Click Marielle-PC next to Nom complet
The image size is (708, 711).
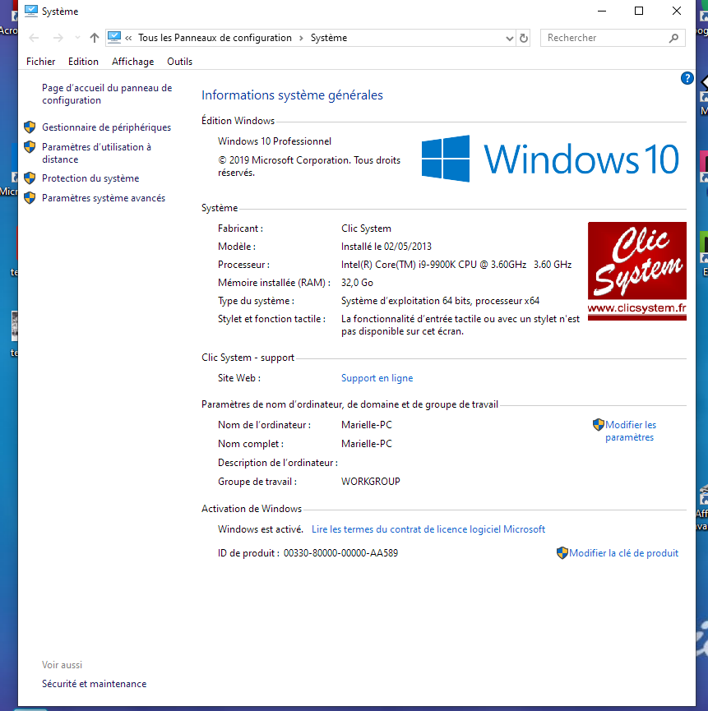click(367, 444)
